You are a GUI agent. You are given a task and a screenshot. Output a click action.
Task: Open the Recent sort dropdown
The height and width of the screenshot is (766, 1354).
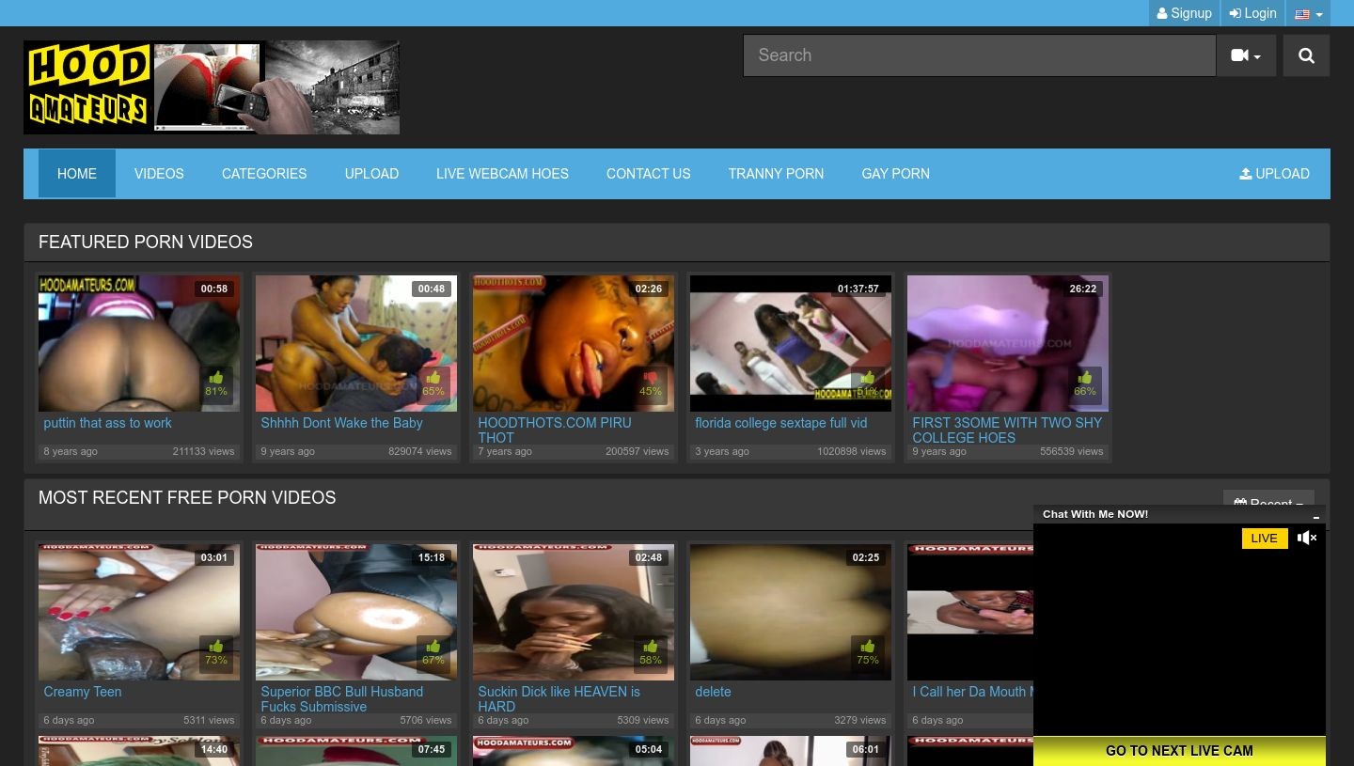point(1269,503)
